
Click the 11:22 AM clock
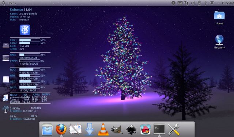click(x=227, y=3)
